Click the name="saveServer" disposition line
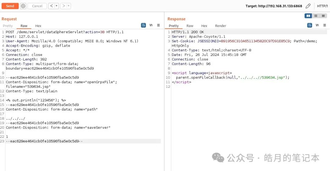This screenshot has width=330, height=171. coord(58,127)
